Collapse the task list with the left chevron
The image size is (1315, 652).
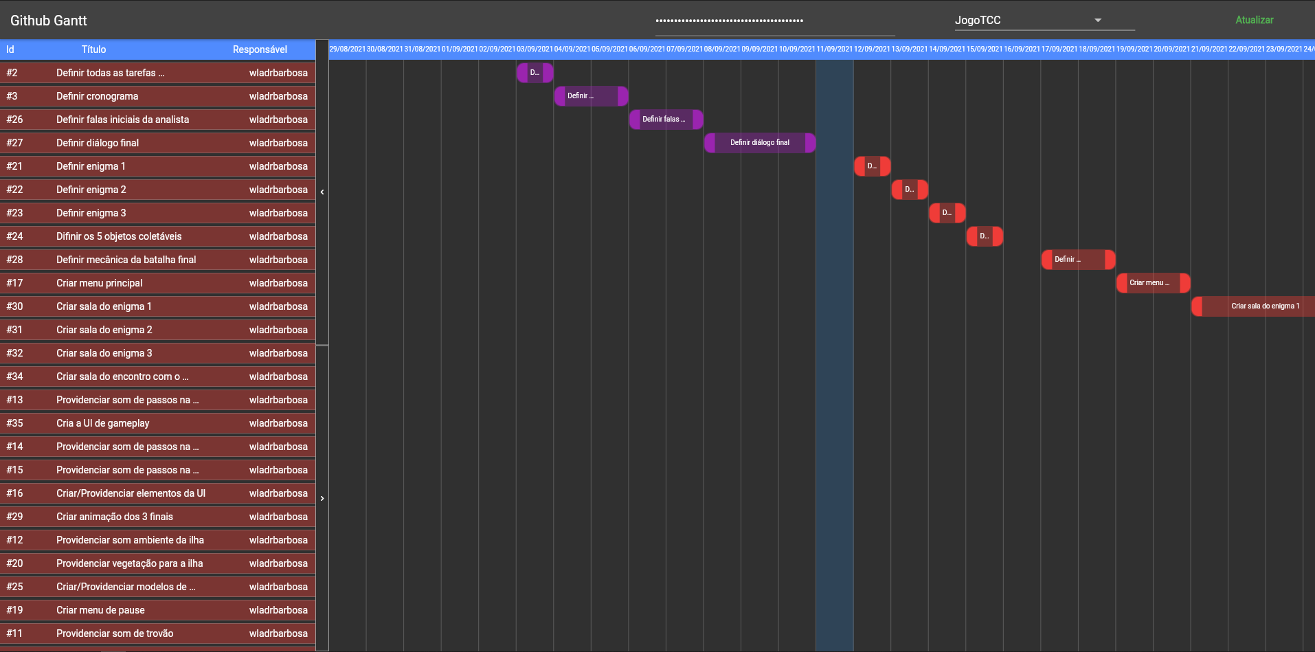[x=322, y=192]
